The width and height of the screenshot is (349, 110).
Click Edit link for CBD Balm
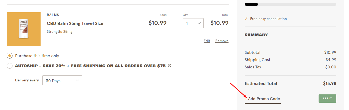coord(207,41)
